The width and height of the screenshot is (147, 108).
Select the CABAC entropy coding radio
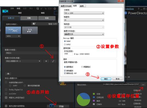[x=65, y=41]
